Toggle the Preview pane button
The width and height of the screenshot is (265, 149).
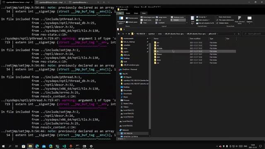(x=132, y=18)
